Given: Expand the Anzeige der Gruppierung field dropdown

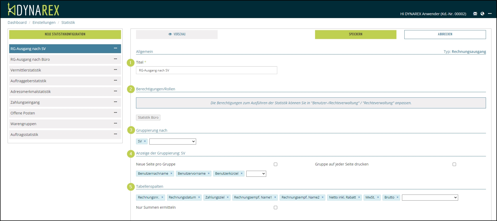Looking at the screenshot, I should tap(256, 174).
